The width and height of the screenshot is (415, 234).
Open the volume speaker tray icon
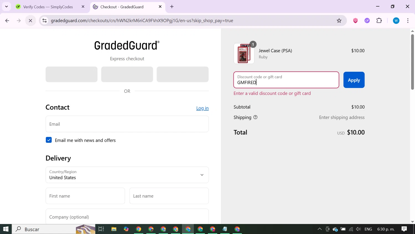point(359,229)
